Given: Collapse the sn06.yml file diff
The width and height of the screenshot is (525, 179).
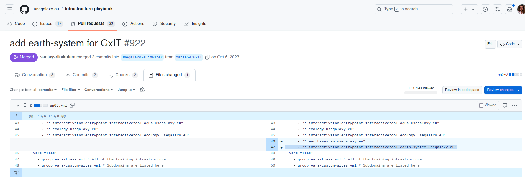Looking at the screenshot, I should point(18,105).
